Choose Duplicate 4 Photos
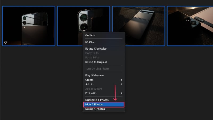The height and width of the screenshot is (120, 213). tap(104, 100)
